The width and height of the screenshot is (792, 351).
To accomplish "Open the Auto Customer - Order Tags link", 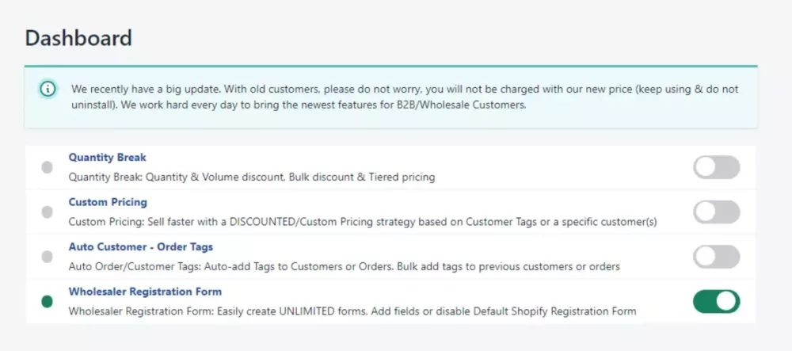I will coord(140,247).
